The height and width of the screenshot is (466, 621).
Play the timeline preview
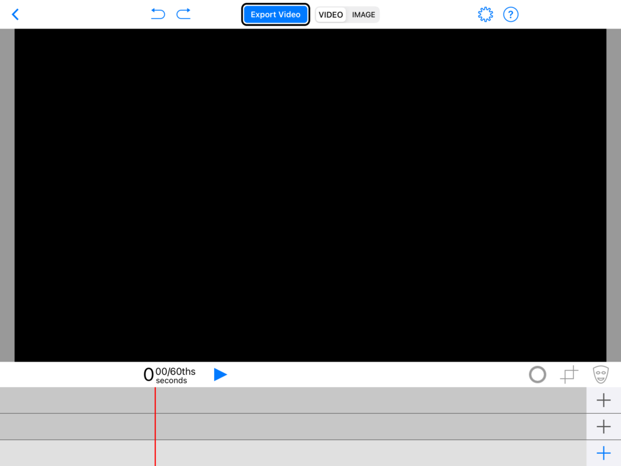click(220, 374)
